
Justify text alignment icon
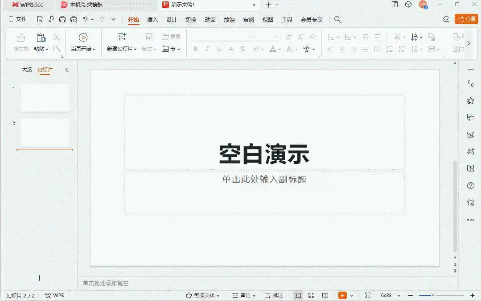coord(366,49)
